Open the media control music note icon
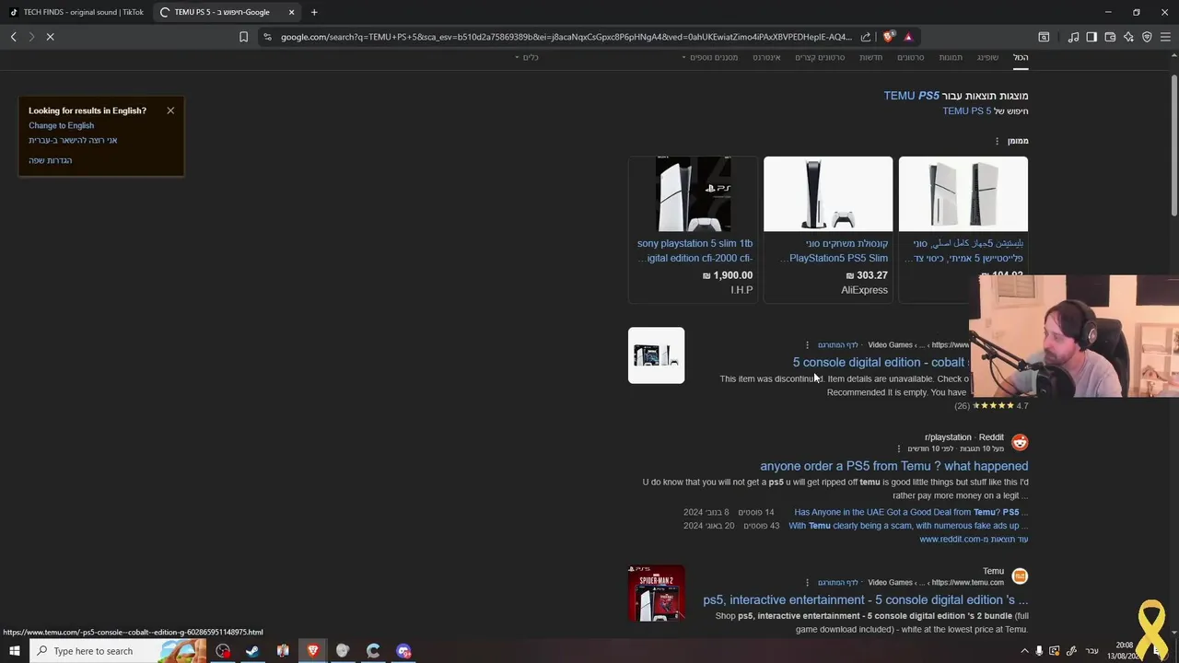Screen dimensions: 1179x663 1073,37
